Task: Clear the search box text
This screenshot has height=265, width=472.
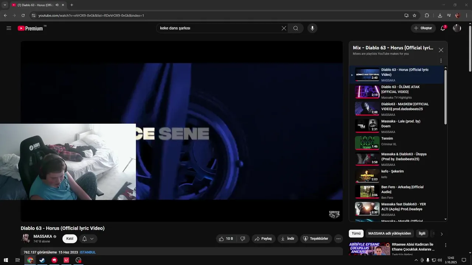Action: point(284,28)
